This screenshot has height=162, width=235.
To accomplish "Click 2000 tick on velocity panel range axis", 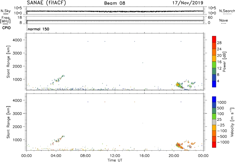I will click(x=17, y=127).
